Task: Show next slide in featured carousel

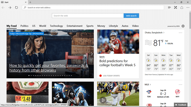Action: click(x=92, y=54)
